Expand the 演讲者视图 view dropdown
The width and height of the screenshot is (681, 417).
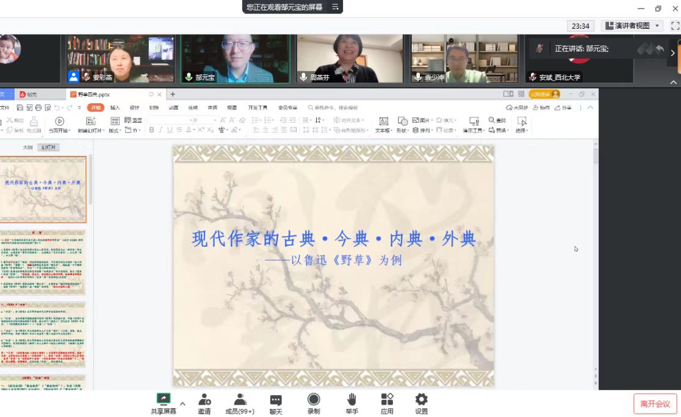tap(657, 26)
